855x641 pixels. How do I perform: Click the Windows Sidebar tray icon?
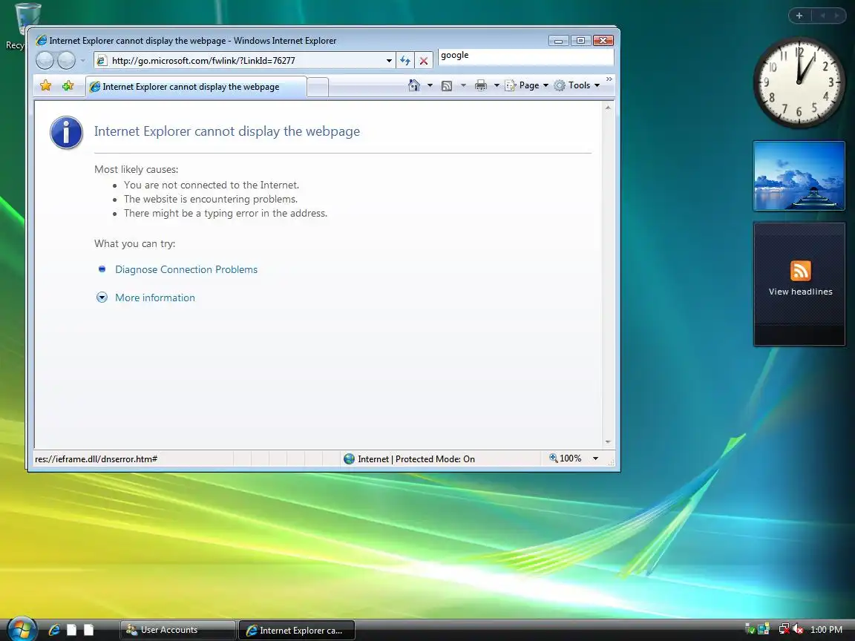(764, 630)
